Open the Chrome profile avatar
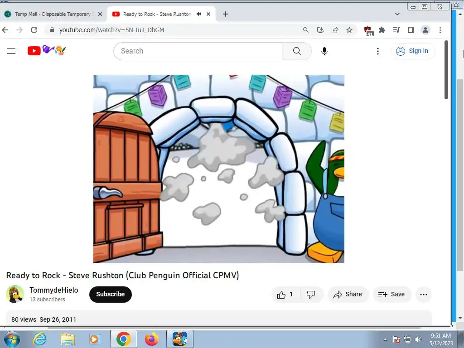The width and height of the screenshot is (464, 348). [x=425, y=30]
